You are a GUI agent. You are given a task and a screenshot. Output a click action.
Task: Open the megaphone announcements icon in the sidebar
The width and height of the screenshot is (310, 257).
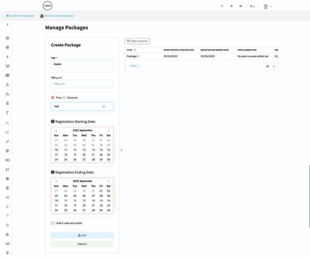click(x=7, y=170)
